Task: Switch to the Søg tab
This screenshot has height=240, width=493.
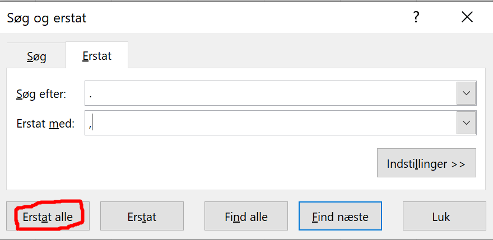Action: 36,57
